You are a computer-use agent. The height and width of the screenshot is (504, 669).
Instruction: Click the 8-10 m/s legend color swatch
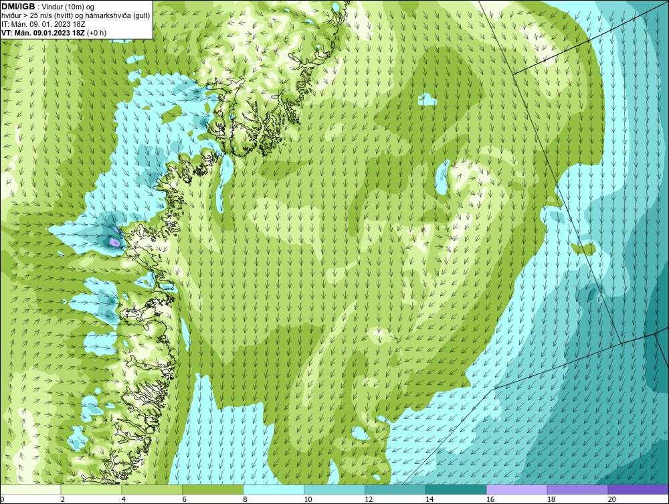(274, 489)
